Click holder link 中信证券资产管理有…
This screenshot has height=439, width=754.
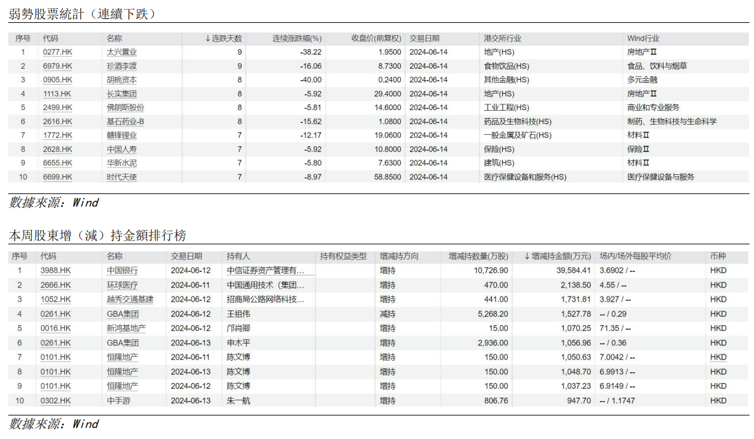coord(265,270)
